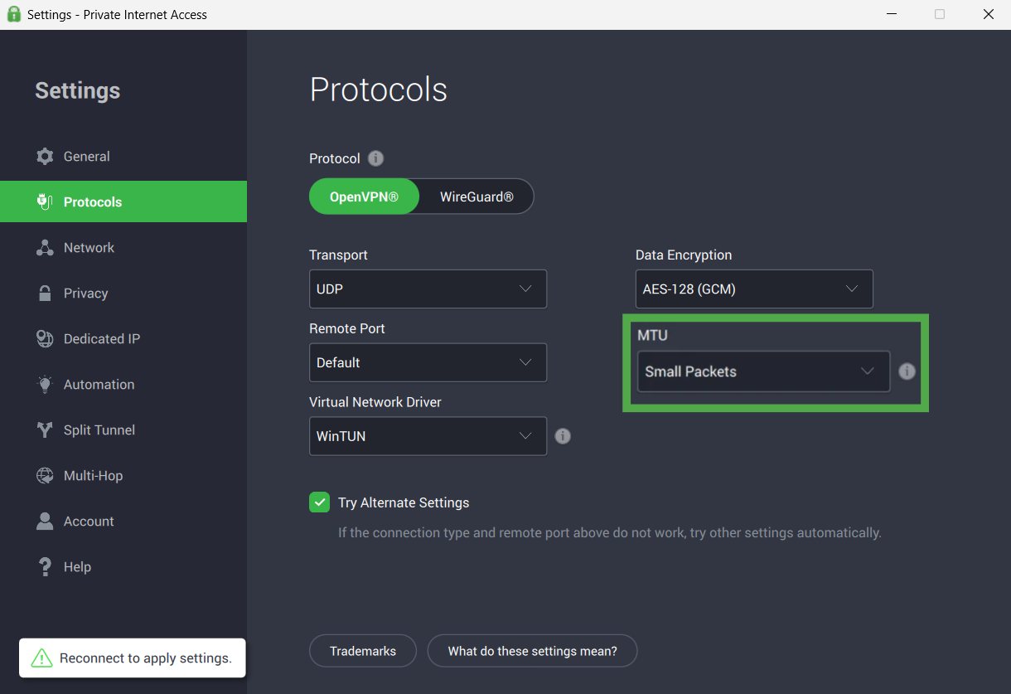Open the MTU dropdown showing Small Packets
The width and height of the screenshot is (1011, 694).
[763, 371]
